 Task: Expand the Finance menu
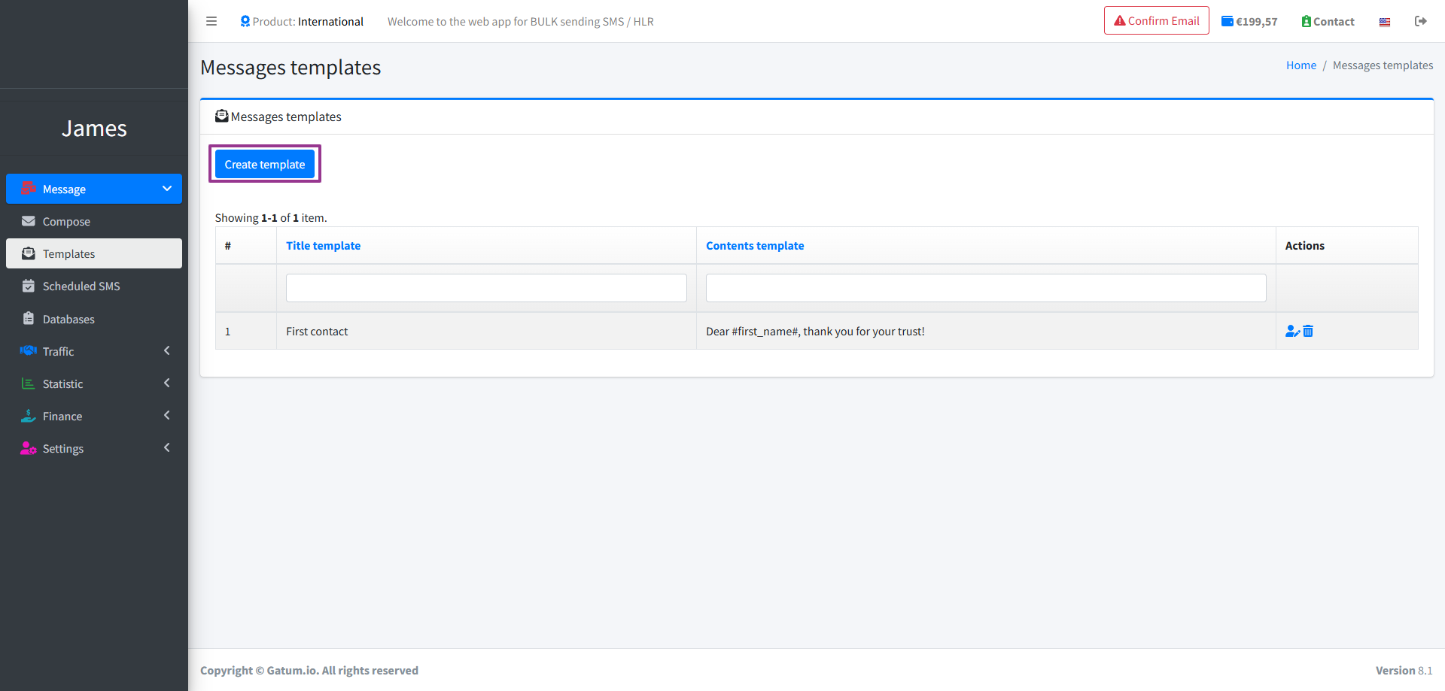94,416
